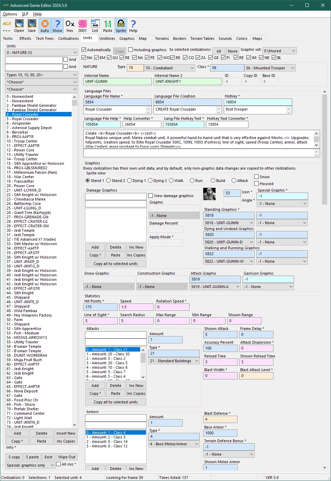Switch to the Civilizations tab

click(68, 38)
